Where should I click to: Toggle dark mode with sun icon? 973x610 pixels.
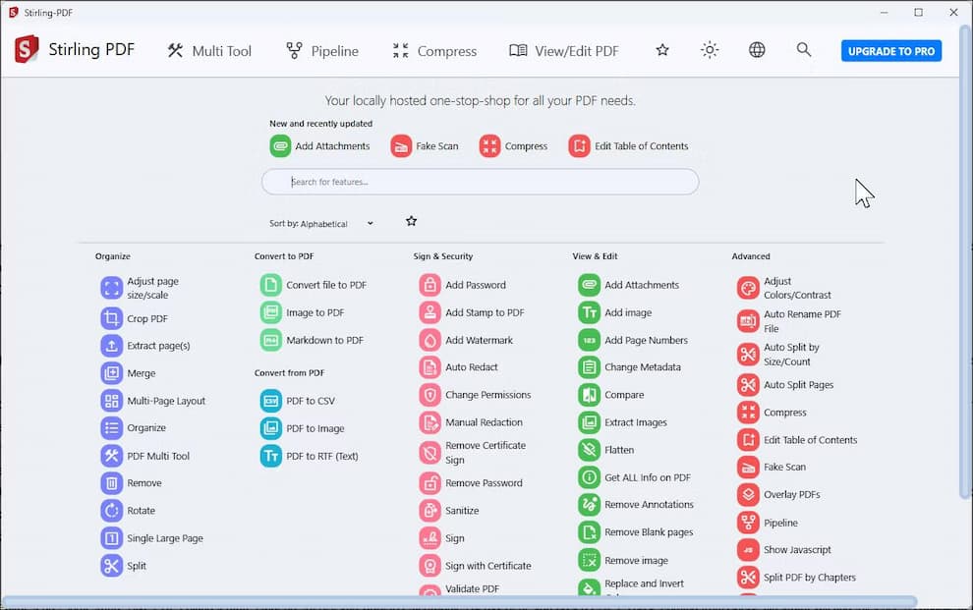tap(710, 50)
